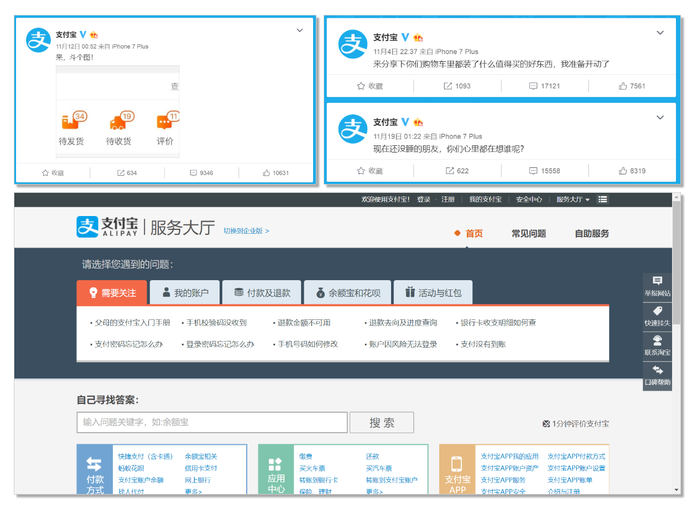Switch to the 余额宝和花呗 tab
The height and width of the screenshot is (515, 697).
click(x=347, y=292)
